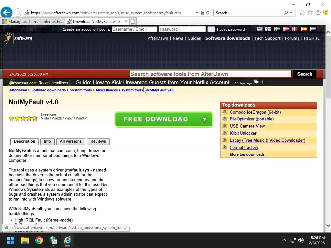Open Comodo IceDragon (64-bit) download link

(255, 112)
